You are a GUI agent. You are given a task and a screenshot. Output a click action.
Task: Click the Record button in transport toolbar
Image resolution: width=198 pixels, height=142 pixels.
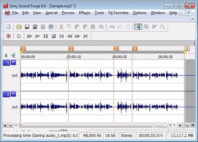[x=9, y=36]
